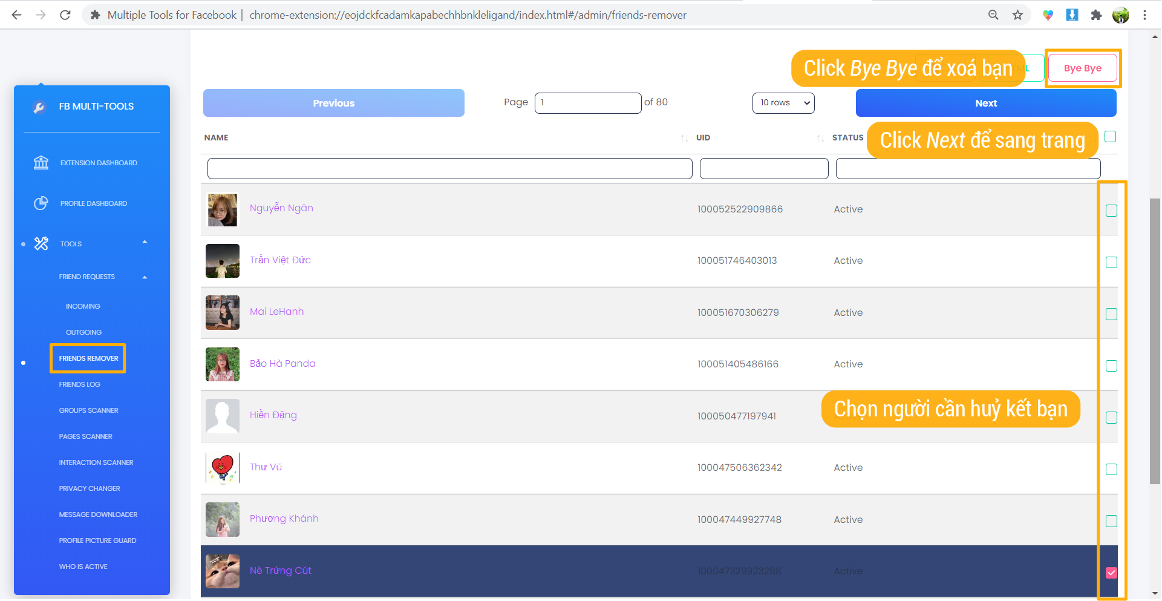1162x601 pixels.
Task: Click the Next page button
Action: click(985, 103)
